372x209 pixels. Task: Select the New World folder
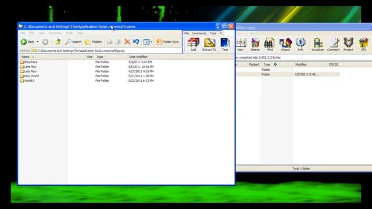tap(30, 76)
